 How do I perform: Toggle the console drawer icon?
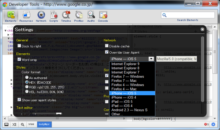click(15, 125)
